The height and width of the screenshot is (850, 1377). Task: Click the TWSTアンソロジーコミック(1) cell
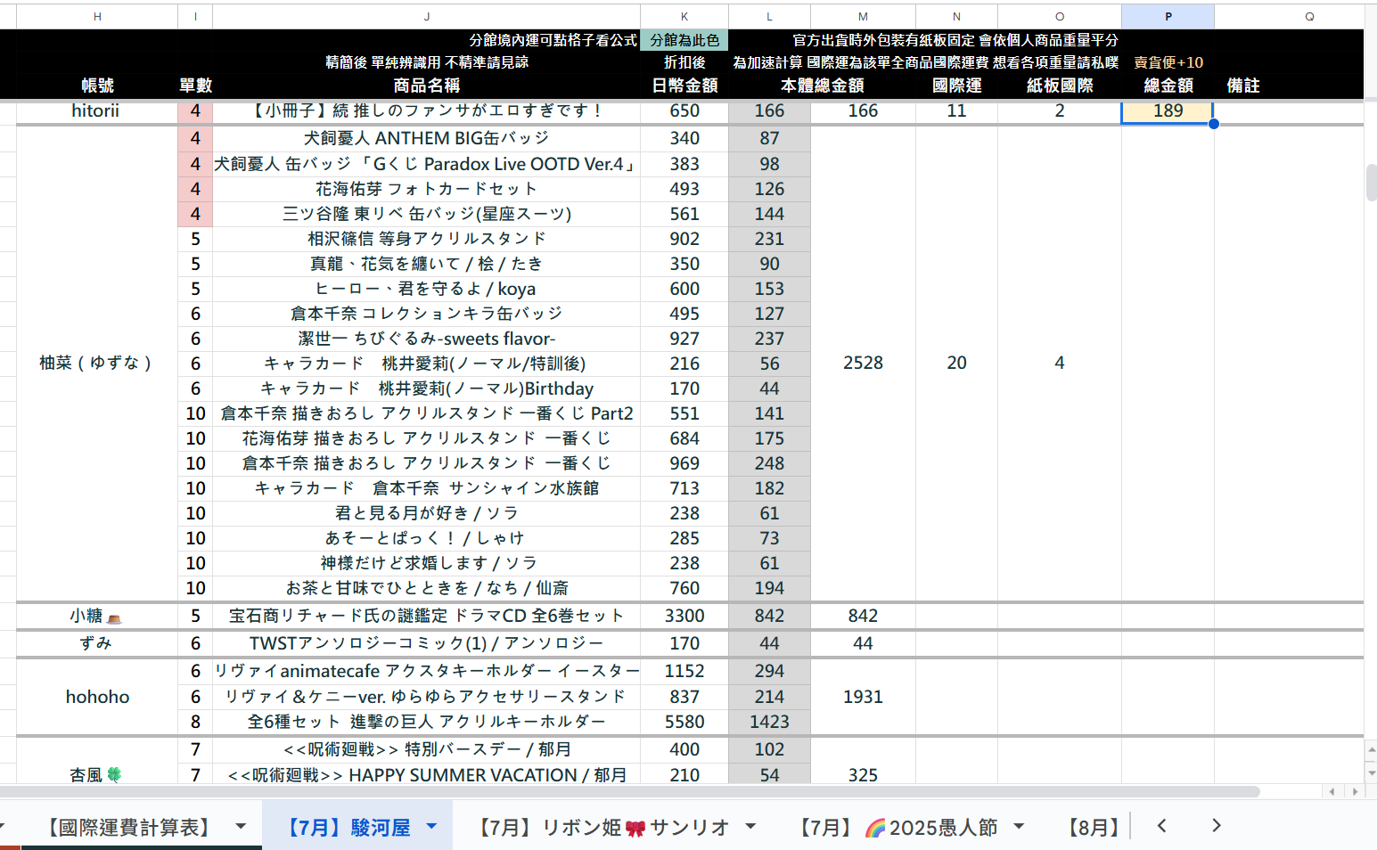(x=426, y=643)
